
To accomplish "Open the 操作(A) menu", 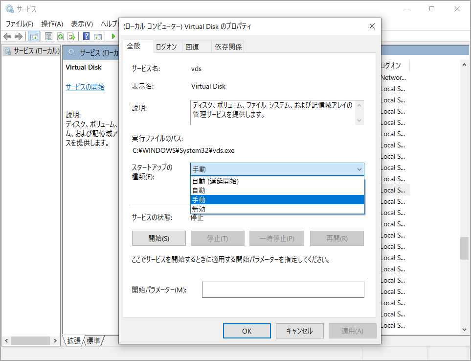I will point(52,24).
